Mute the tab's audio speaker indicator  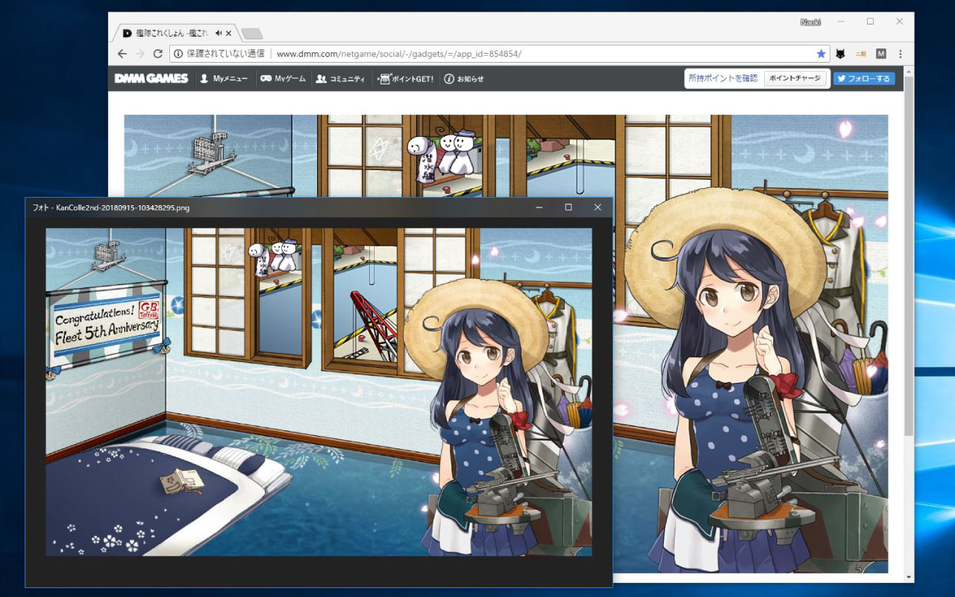(x=217, y=32)
